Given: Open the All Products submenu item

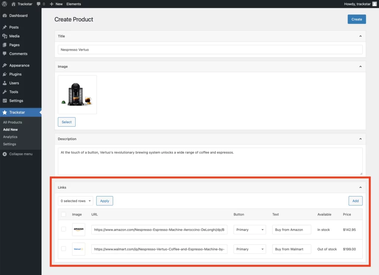Looking at the screenshot, I should coord(13,122).
